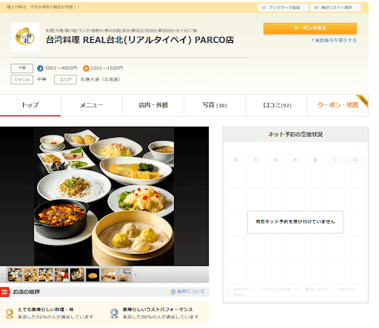The height and width of the screenshot is (328, 379).
Task: Click the blue moon dinner budget icon
Action: point(40,68)
